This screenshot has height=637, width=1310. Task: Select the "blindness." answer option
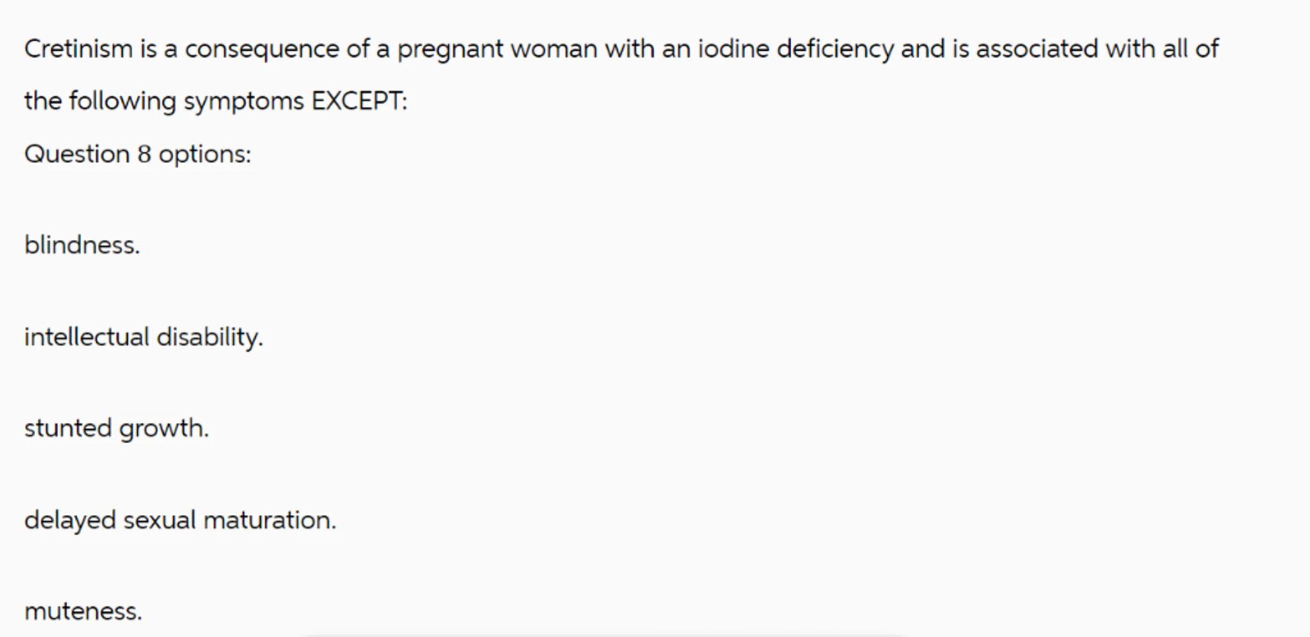pyautogui.click(x=82, y=245)
